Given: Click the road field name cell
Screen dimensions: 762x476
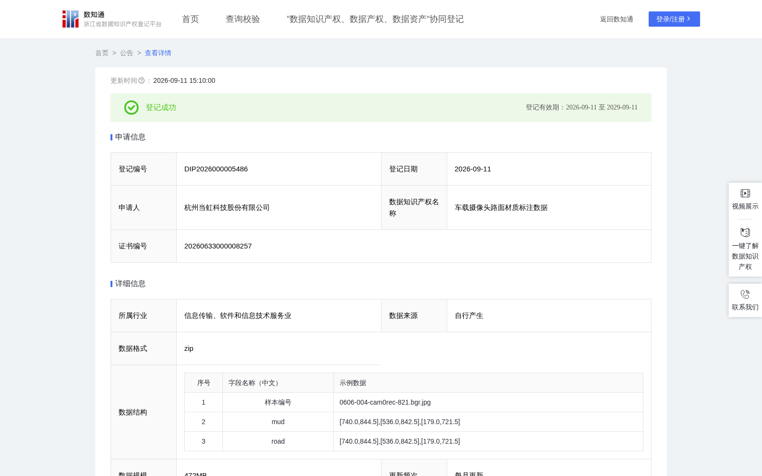Looking at the screenshot, I should click(278, 441).
